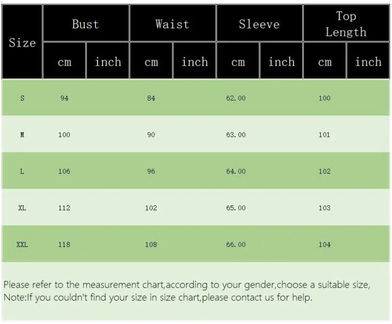
Task: Click the sleeve value 66.00 for size XXL
Action: click(236, 245)
